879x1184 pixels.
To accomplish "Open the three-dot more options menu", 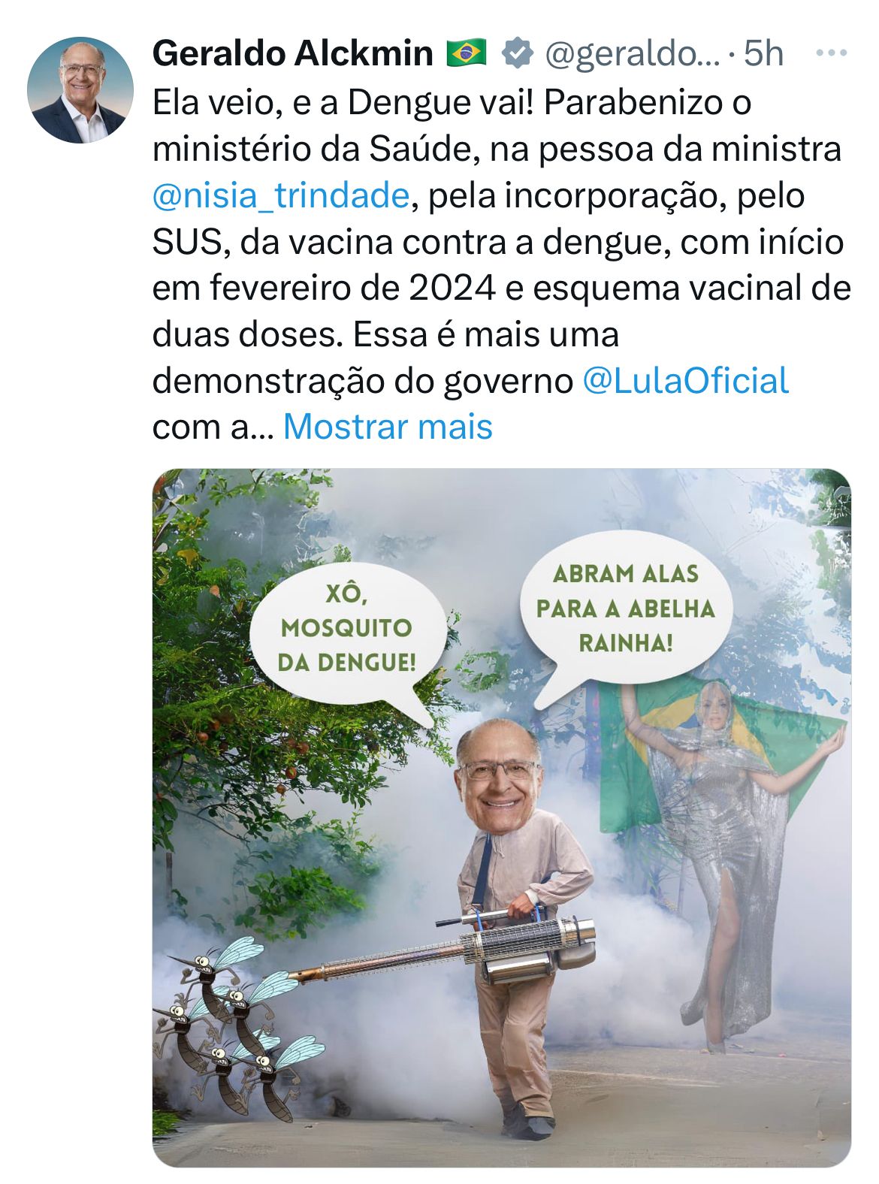I will pyautogui.click(x=832, y=53).
